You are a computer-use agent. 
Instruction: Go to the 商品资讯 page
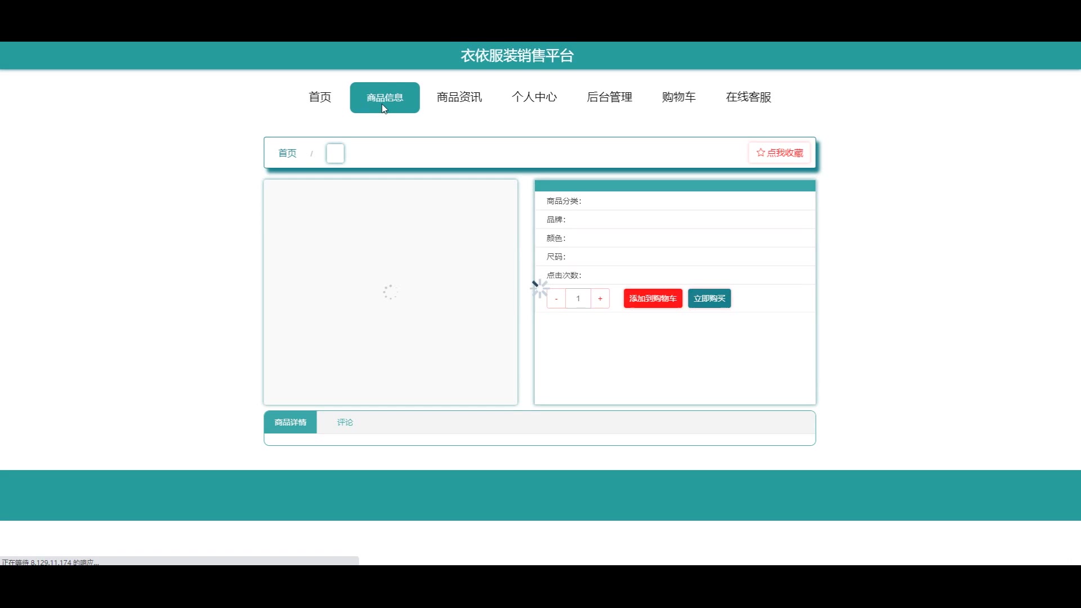(459, 97)
